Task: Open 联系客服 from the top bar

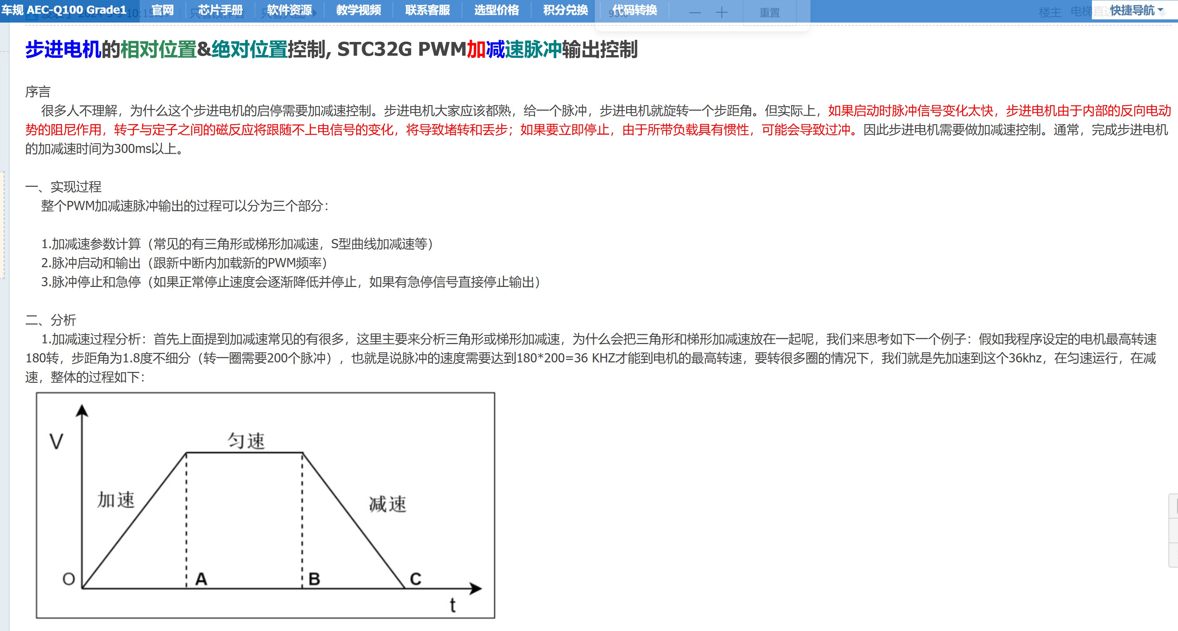Action: 427,10
